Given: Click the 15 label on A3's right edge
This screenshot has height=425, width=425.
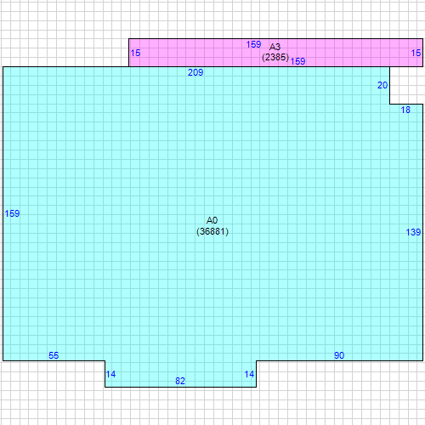Looking at the screenshot, I should [x=416, y=53].
